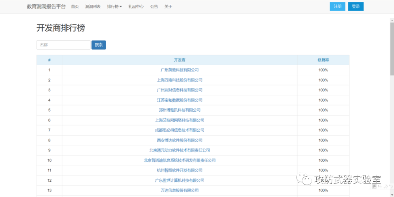Screen dimensions: 394x197
Task: Open 广州英致科技有限公司 link
Action: (x=179, y=70)
